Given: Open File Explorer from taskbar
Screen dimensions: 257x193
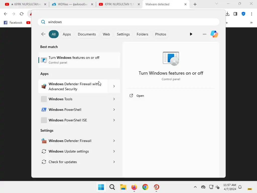Looking at the screenshot, I should coord(123,187).
